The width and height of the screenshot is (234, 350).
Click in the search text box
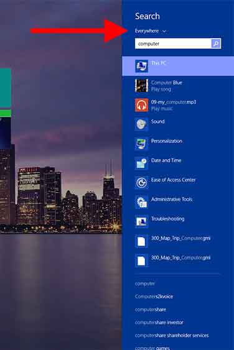tap(173, 44)
